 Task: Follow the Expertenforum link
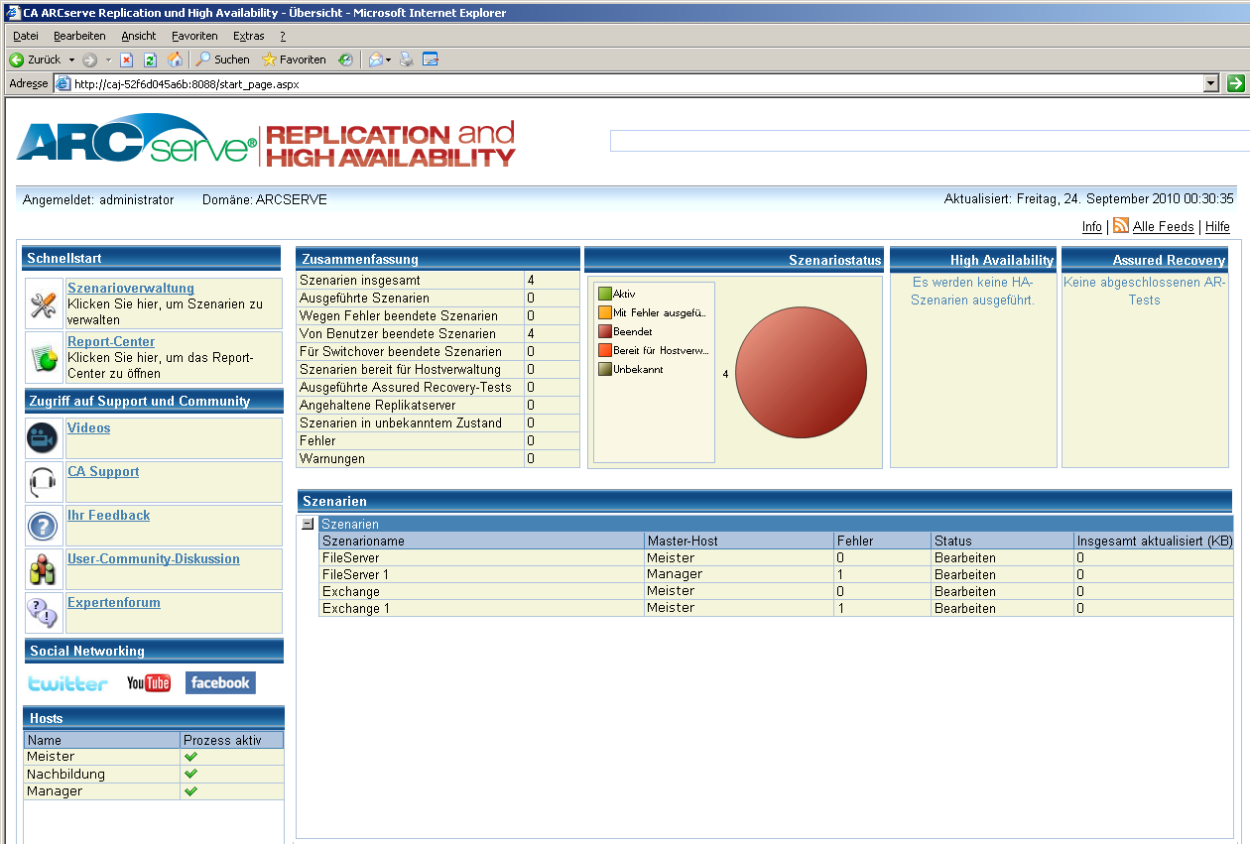(113, 603)
